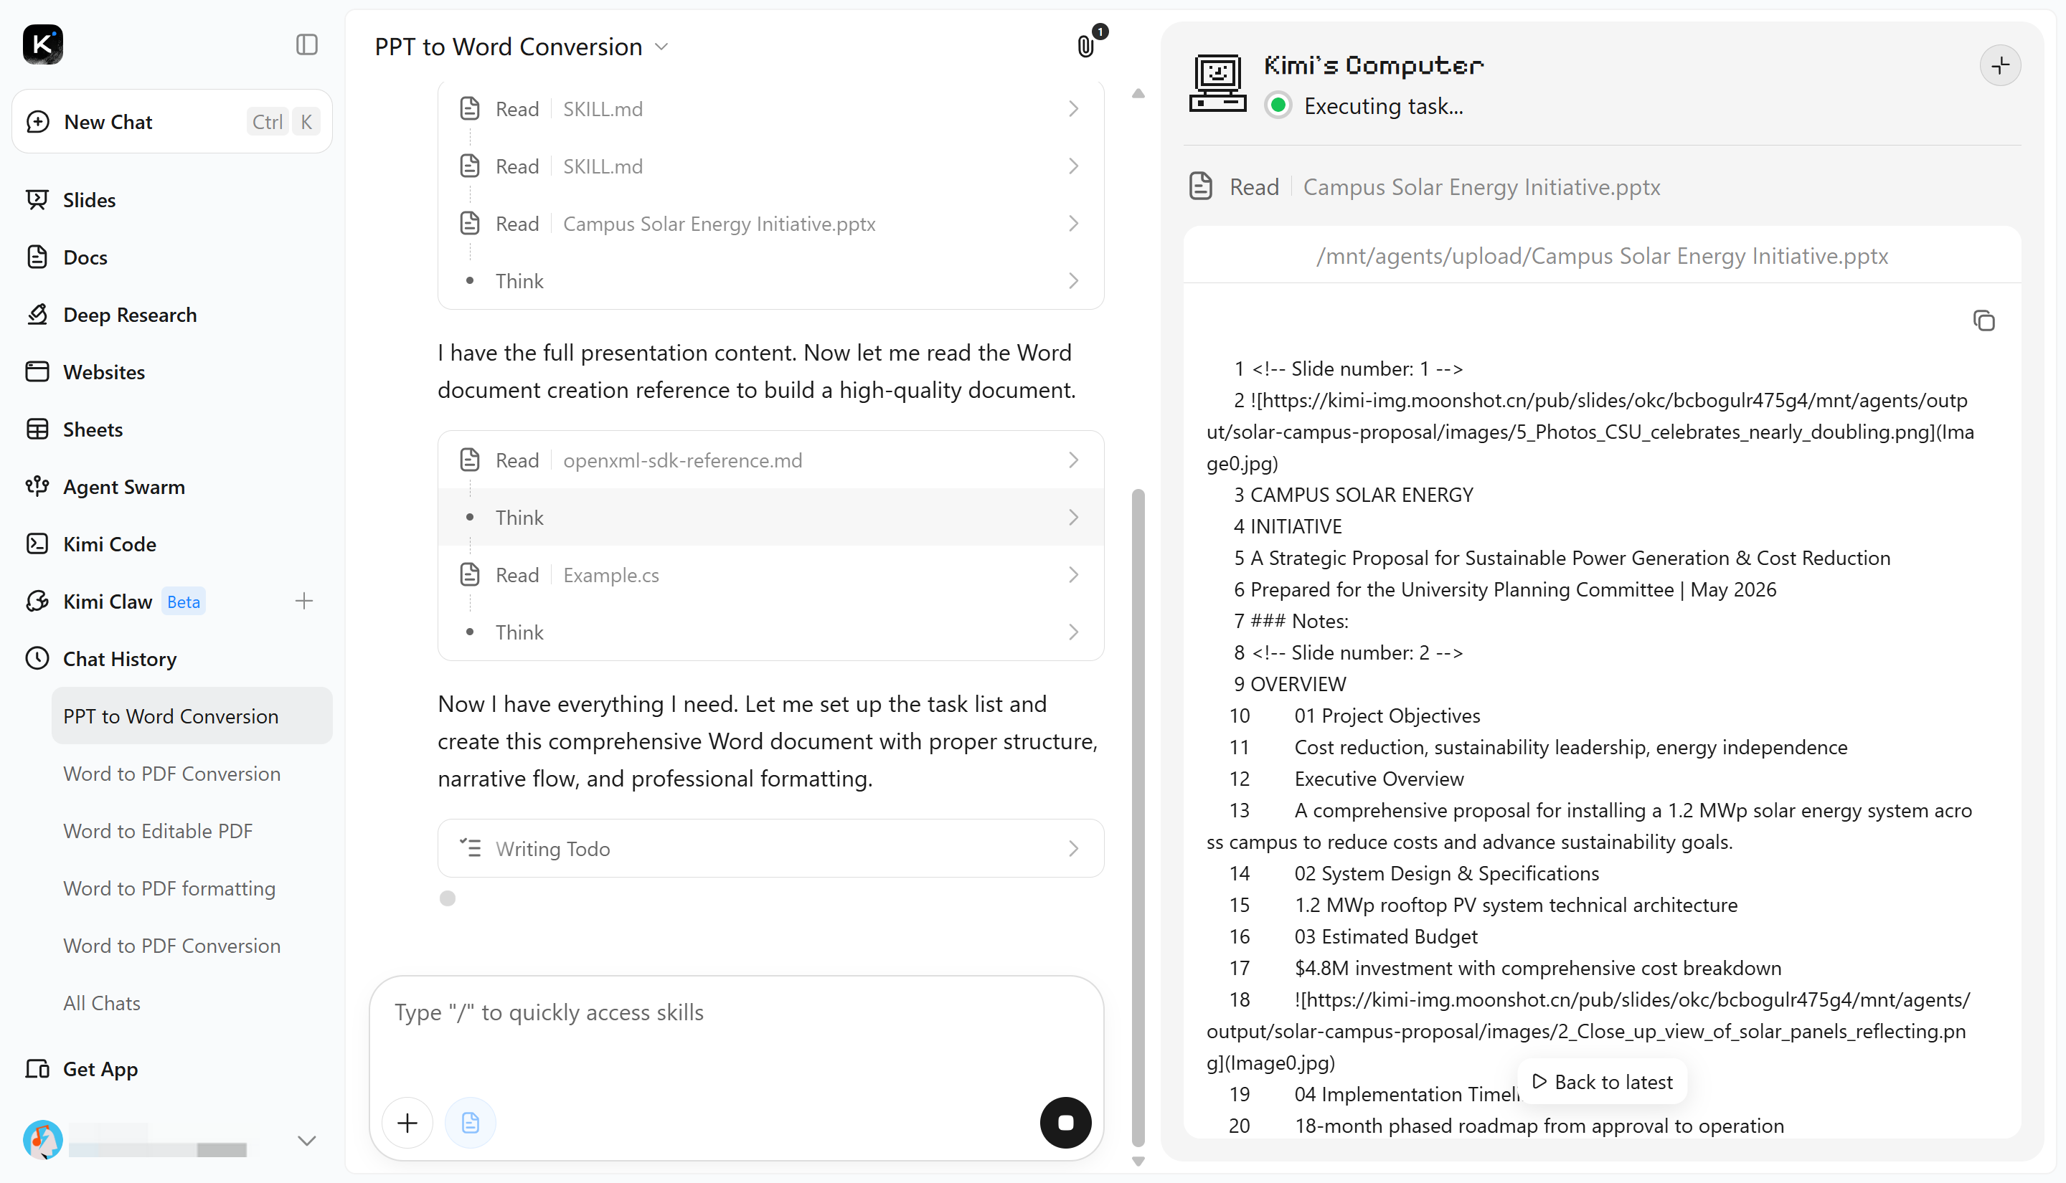Click the plus icon in Kimi's Computer
Screen dimensions: 2066x1183
(2000, 66)
